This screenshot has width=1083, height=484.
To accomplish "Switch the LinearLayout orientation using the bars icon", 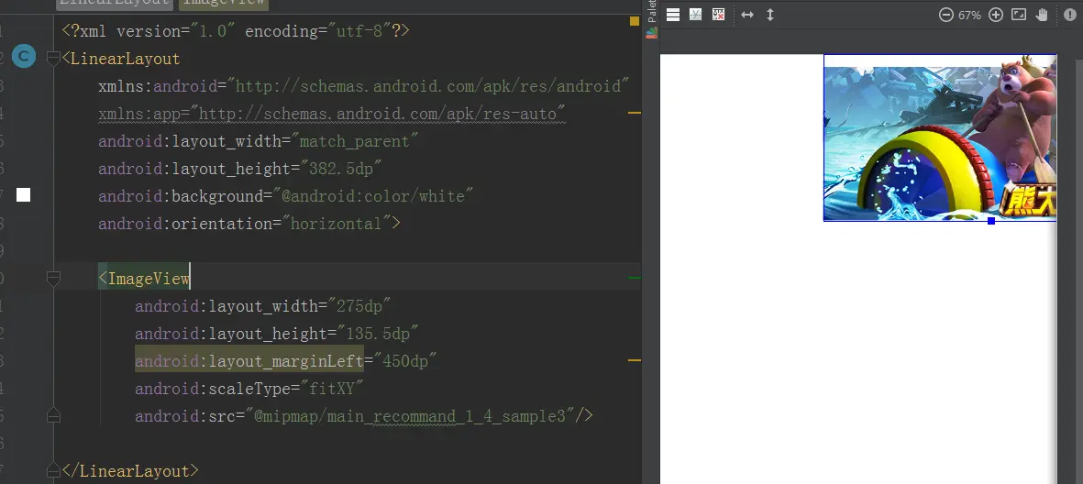I will coord(673,15).
